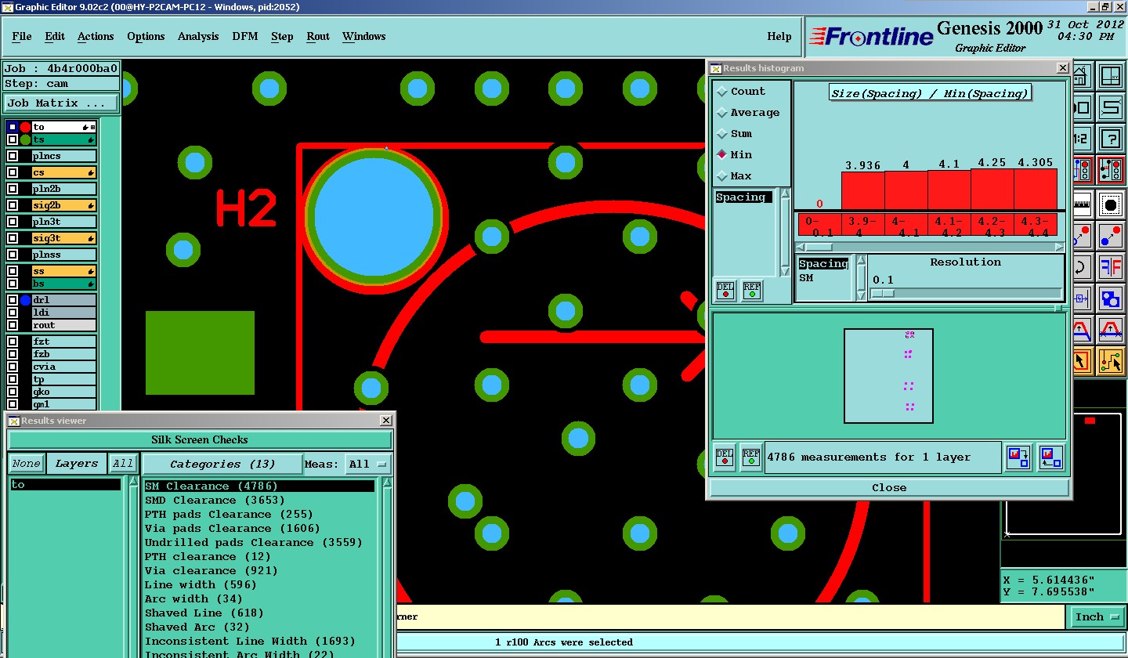This screenshot has width=1128, height=658.
Task: Click left arrow of histogram horizontal scrollbar
Action: click(x=801, y=247)
